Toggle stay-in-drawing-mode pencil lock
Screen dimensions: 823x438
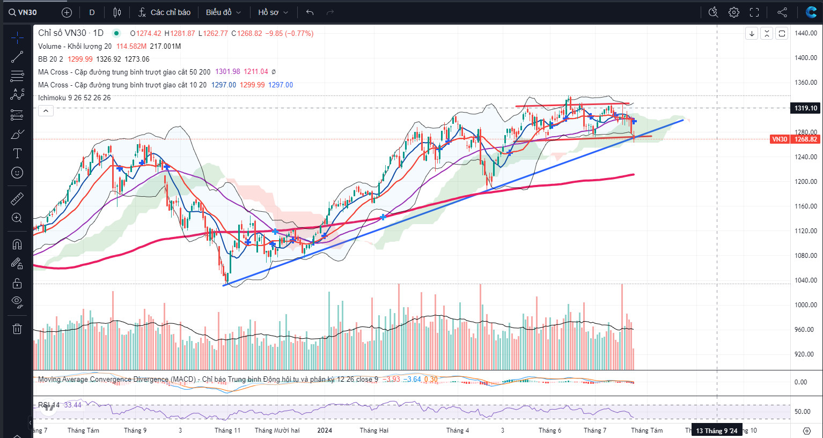coord(17,263)
